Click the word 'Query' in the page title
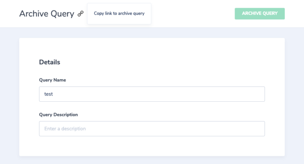 click(63, 14)
